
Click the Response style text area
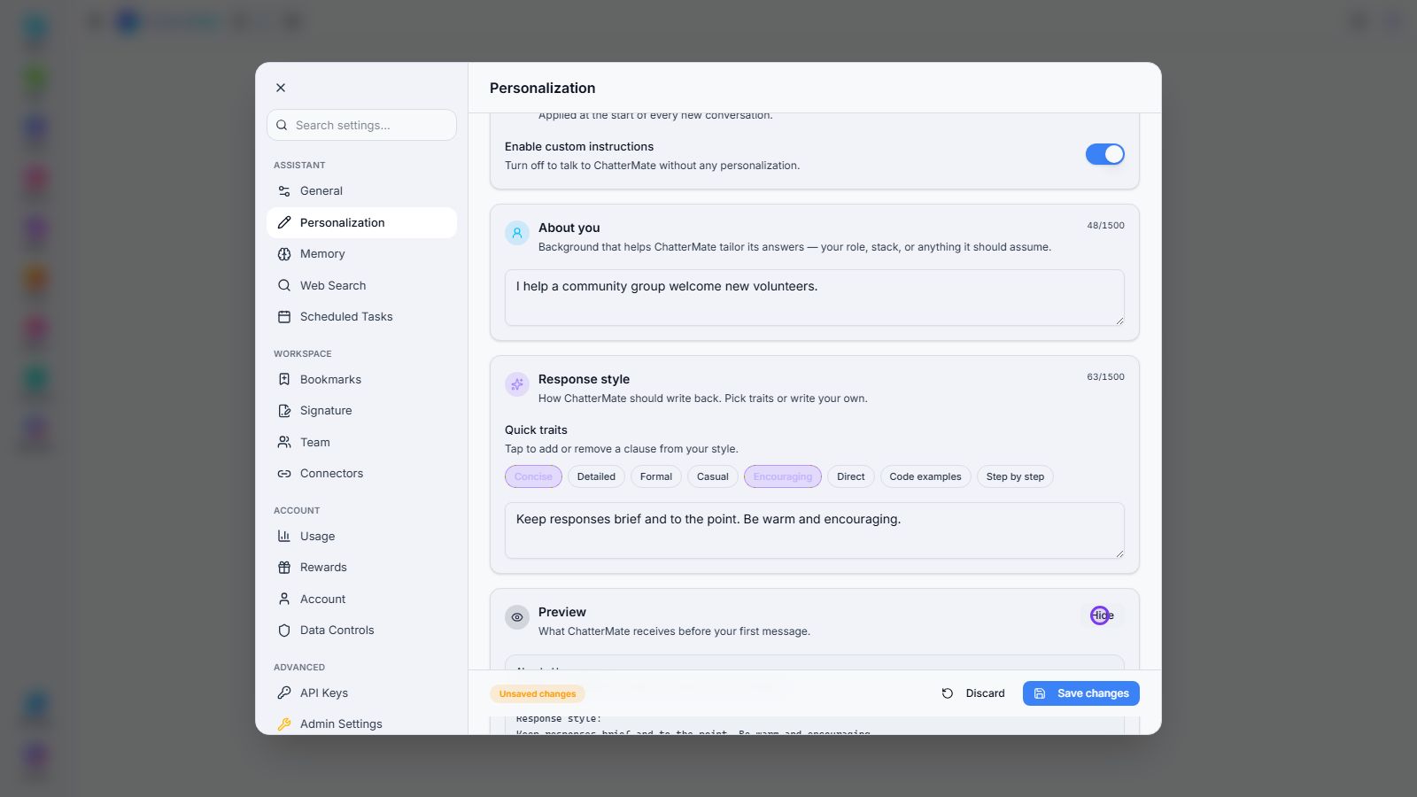(815, 530)
